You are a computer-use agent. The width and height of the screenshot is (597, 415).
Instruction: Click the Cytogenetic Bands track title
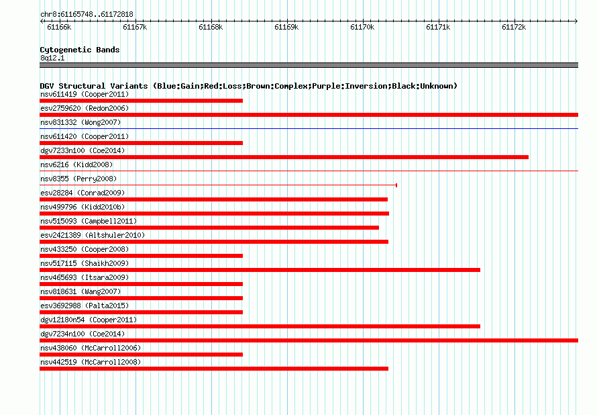tap(80, 50)
